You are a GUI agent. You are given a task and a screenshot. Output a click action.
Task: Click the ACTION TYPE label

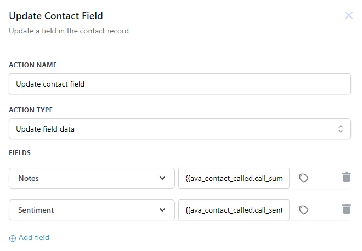coord(31,110)
